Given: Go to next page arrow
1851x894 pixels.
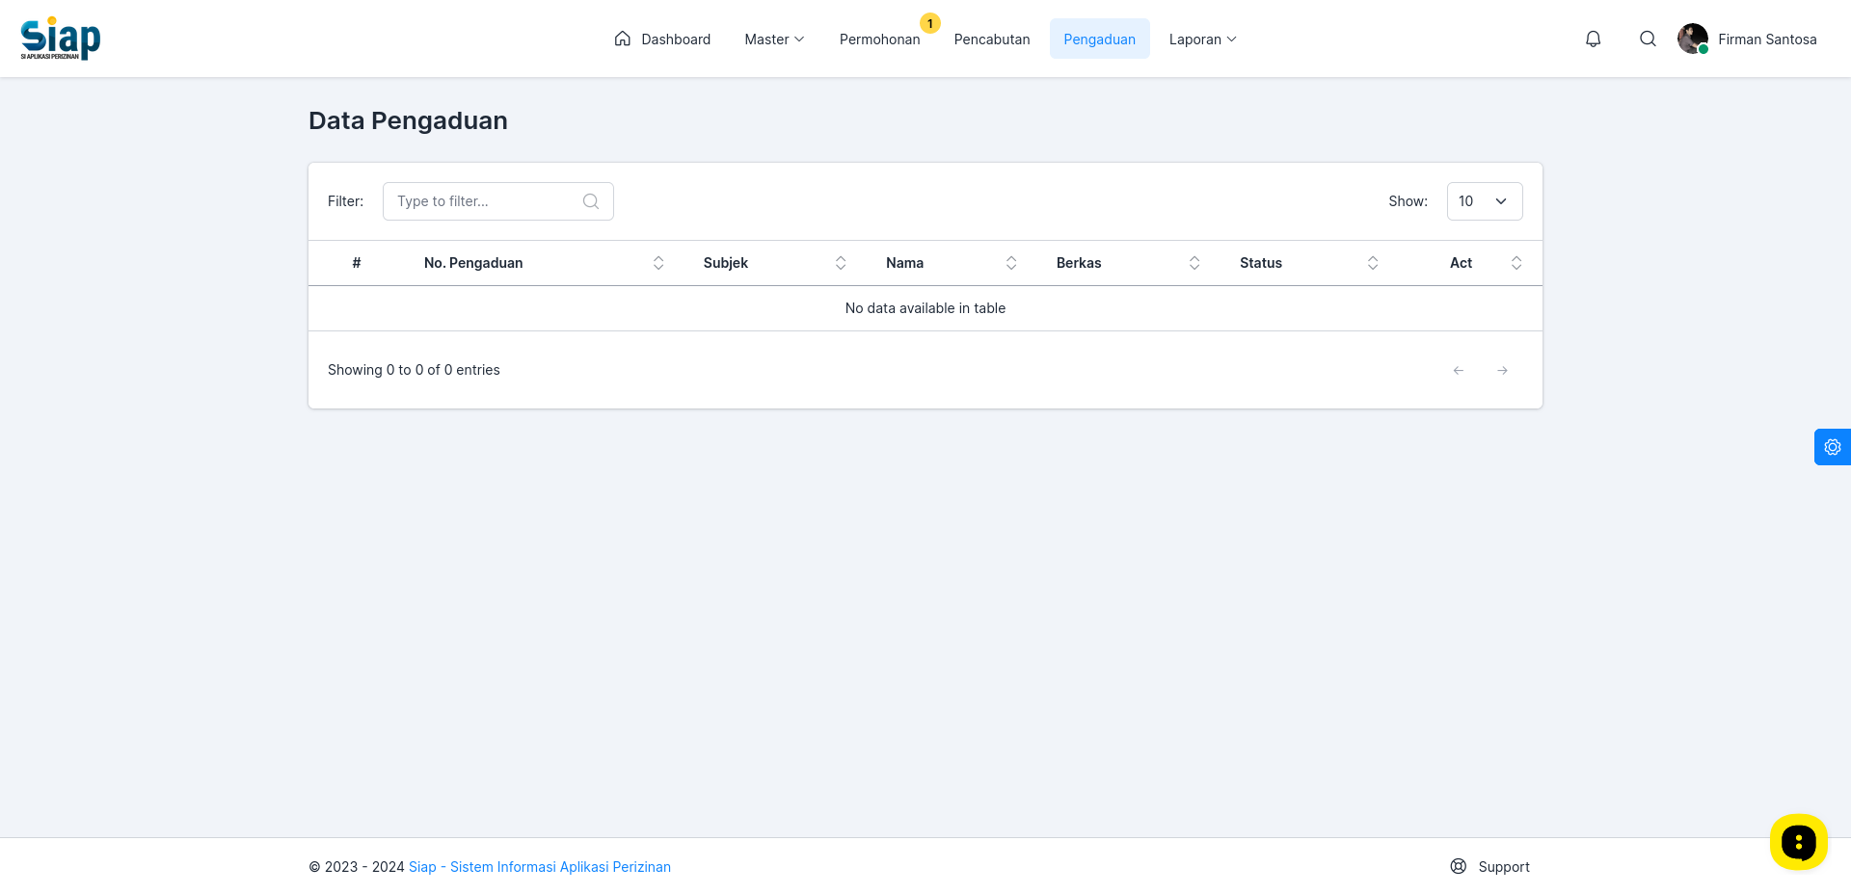Looking at the screenshot, I should pyautogui.click(x=1502, y=370).
